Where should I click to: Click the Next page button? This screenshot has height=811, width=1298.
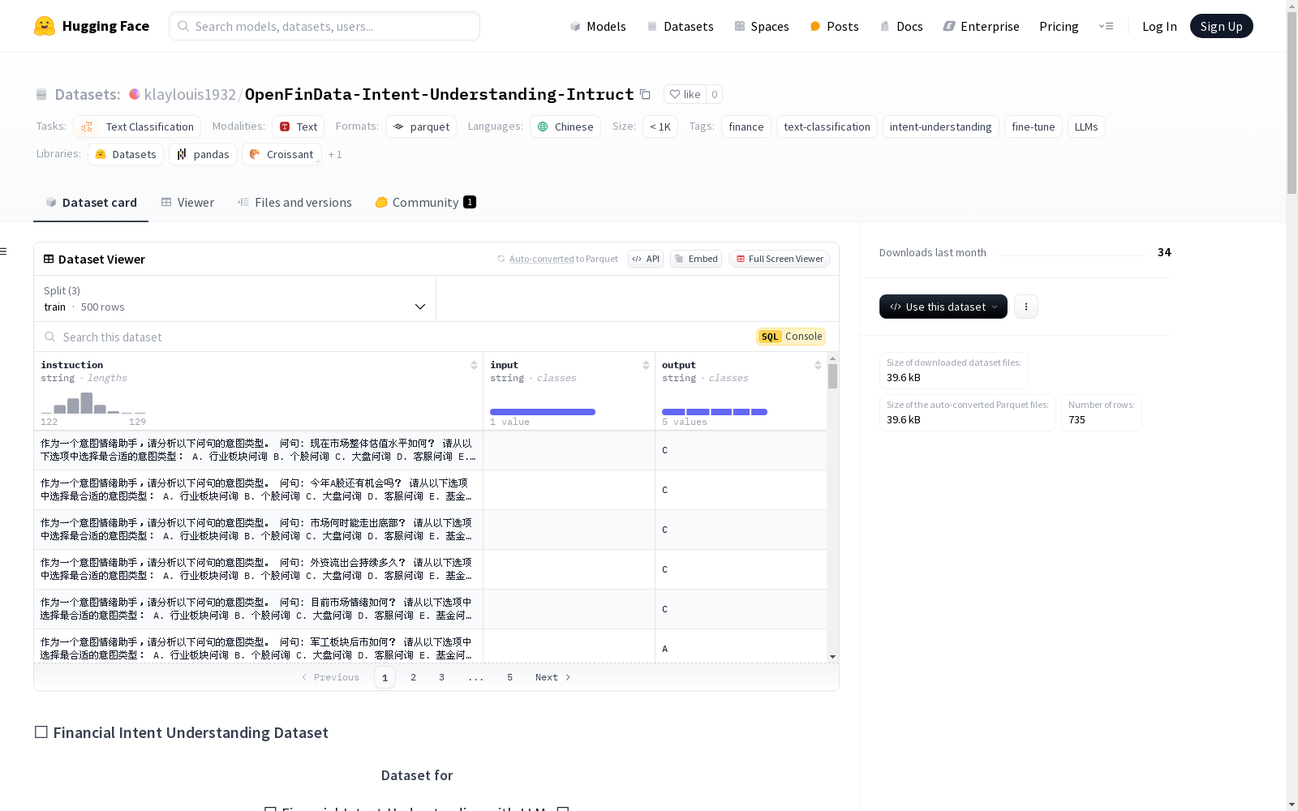[x=553, y=677]
